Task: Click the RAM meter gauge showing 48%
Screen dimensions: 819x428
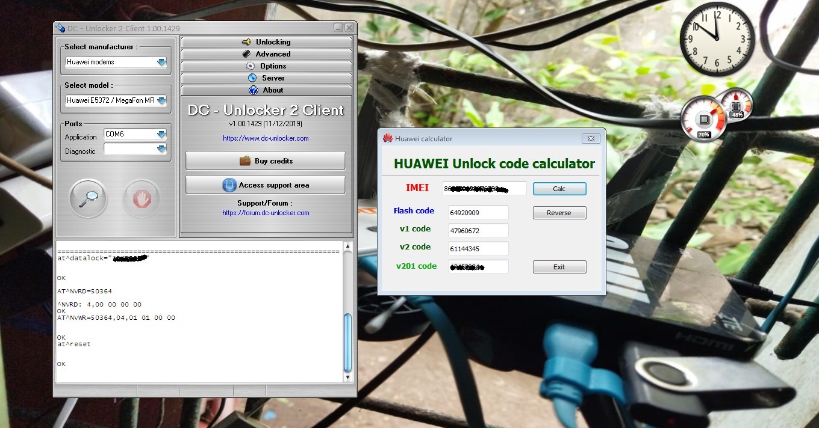Action: [737, 103]
